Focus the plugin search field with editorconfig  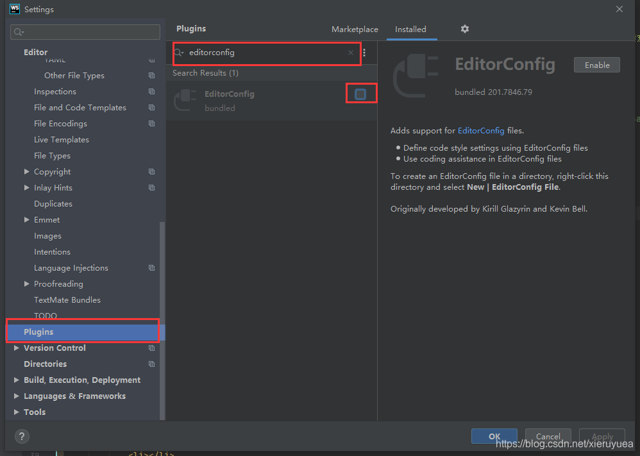[x=267, y=53]
